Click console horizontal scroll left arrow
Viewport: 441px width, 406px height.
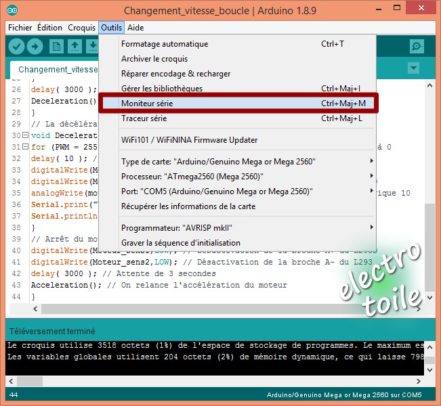[x=11, y=382]
